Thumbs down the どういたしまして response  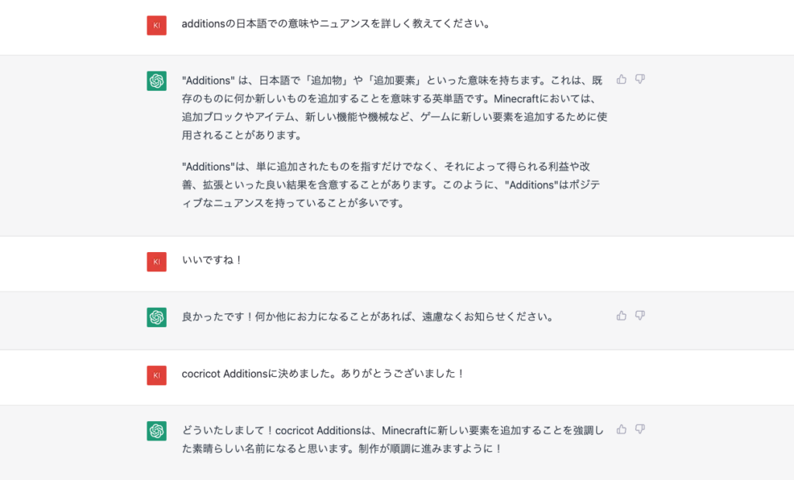(640, 430)
